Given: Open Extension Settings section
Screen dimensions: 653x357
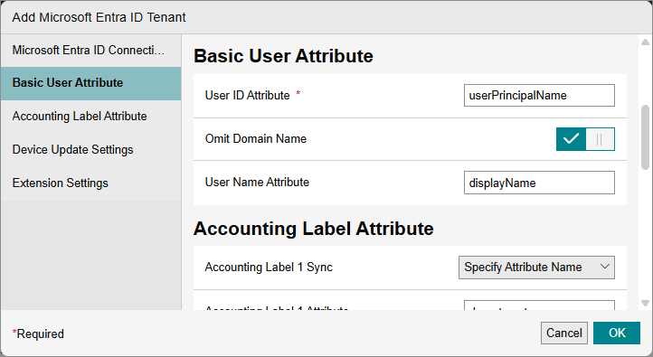Looking at the screenshot, I should [x=90, y=183].
